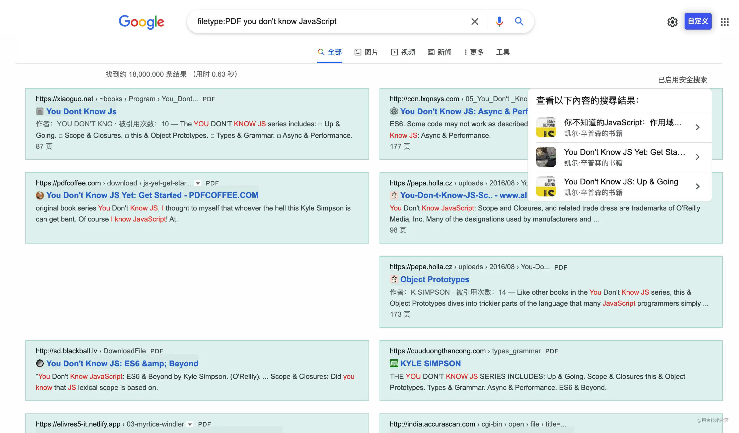Submit search with the magnifier icon
This screenshot has height=433, width=739.
519,21
